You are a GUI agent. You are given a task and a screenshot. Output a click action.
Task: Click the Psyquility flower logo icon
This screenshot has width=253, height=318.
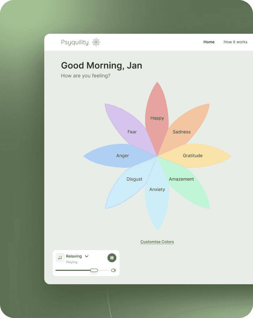(x=96, y=42)
